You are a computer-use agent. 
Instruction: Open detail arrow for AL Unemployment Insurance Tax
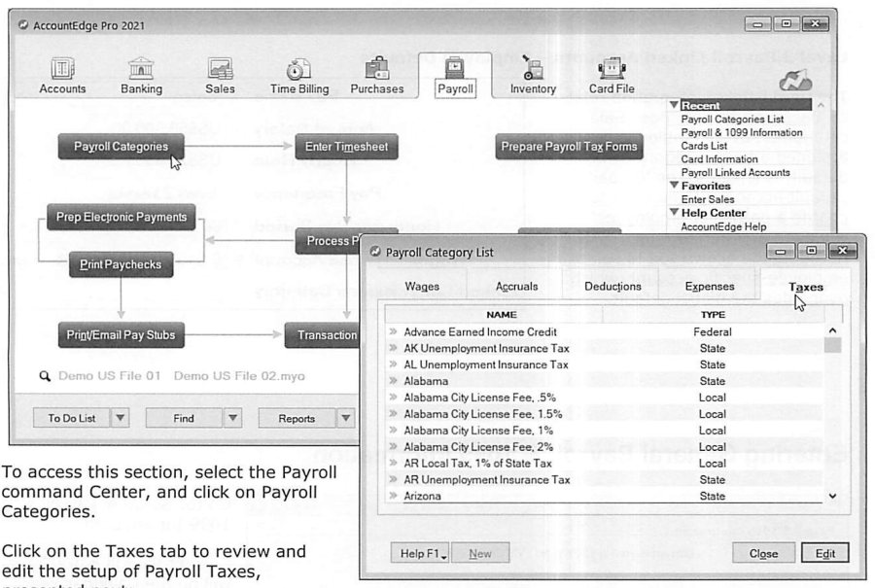393,364
